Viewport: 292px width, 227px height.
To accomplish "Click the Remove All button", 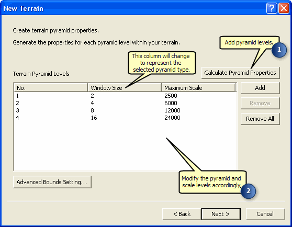I will pos(260,119).
